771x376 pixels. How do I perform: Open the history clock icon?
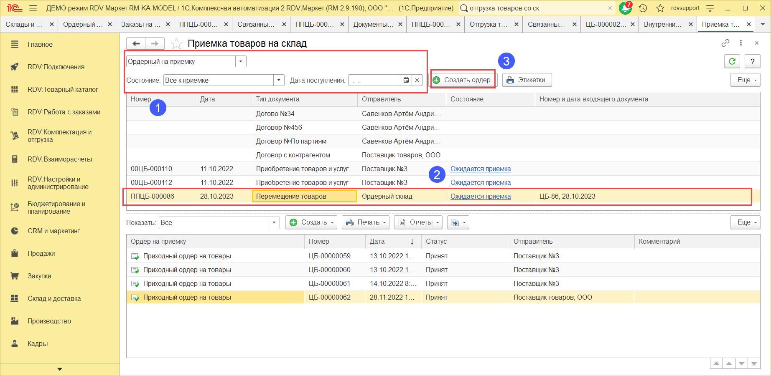click(643, 8)
